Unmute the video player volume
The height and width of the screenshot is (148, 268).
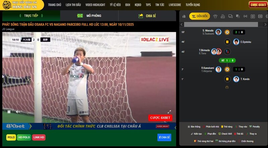pyautogui.click(x=18, y=112)
